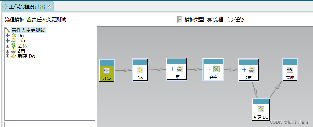Click the 1审 review icon in tree

coord(14,41)
